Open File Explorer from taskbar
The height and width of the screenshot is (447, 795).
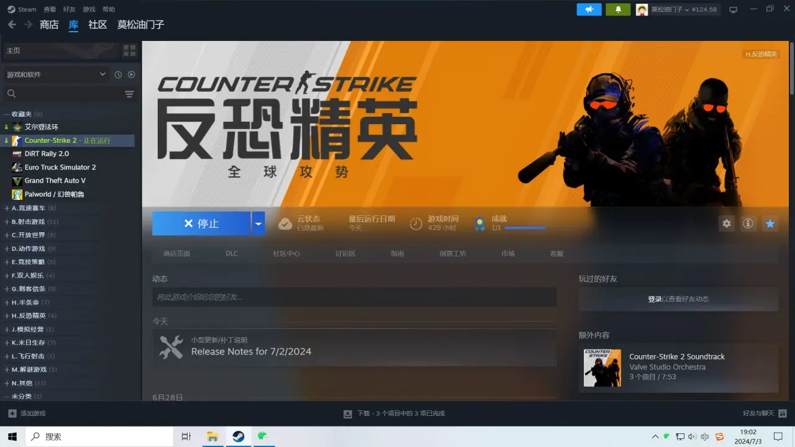pos(213,436)
